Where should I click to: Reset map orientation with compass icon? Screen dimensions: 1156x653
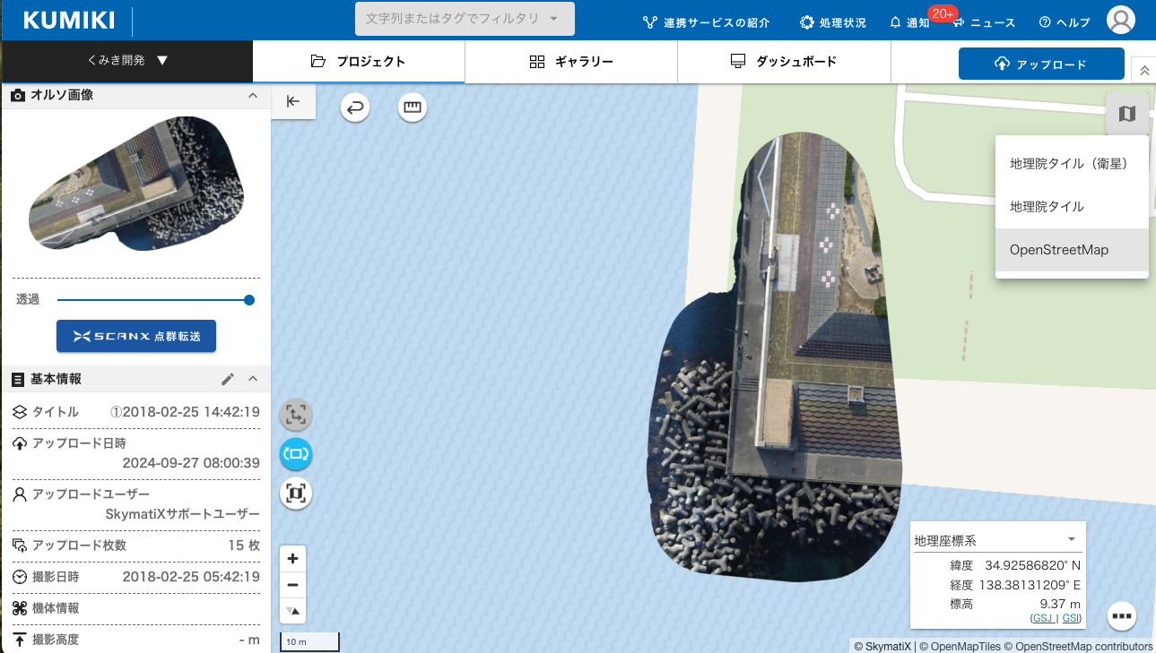pos(293,611)
